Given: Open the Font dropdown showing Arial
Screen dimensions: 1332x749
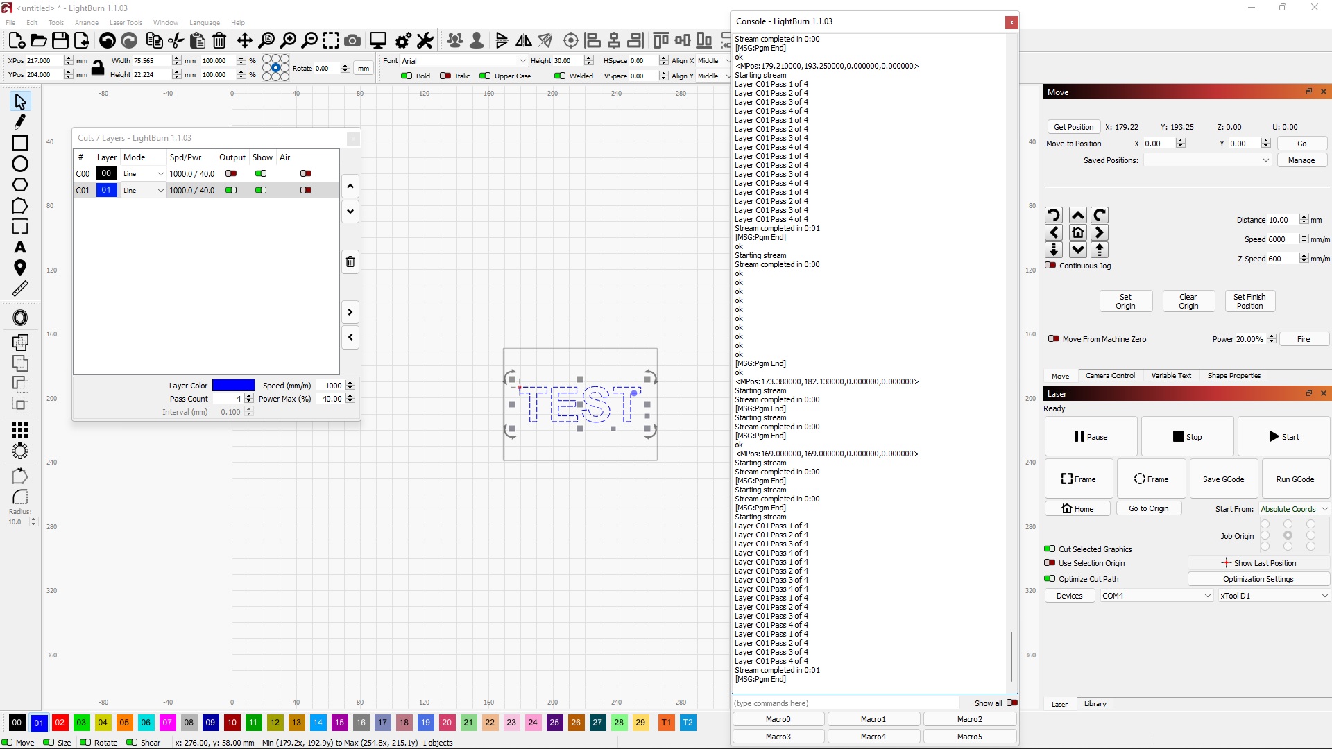Looking at the screenshot, I should pos(464,61).
